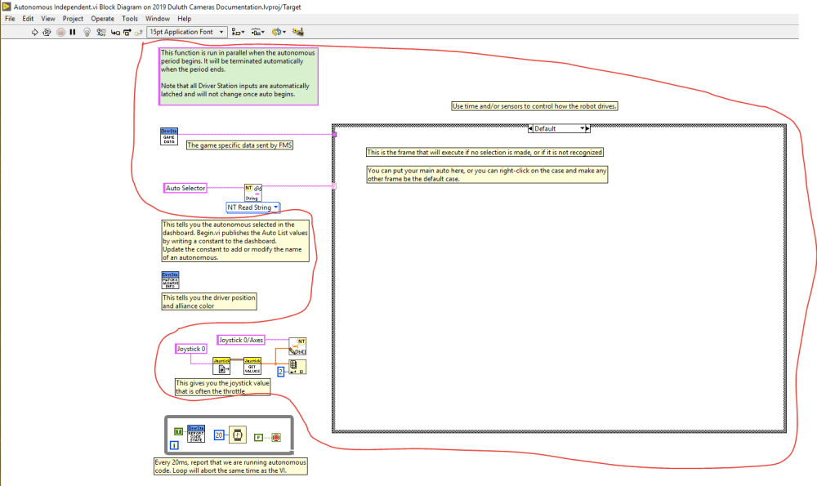Open the Tools menu
The height and width of the screenshot is (486, 817).
pyautogui.click(x=130, y=18)
